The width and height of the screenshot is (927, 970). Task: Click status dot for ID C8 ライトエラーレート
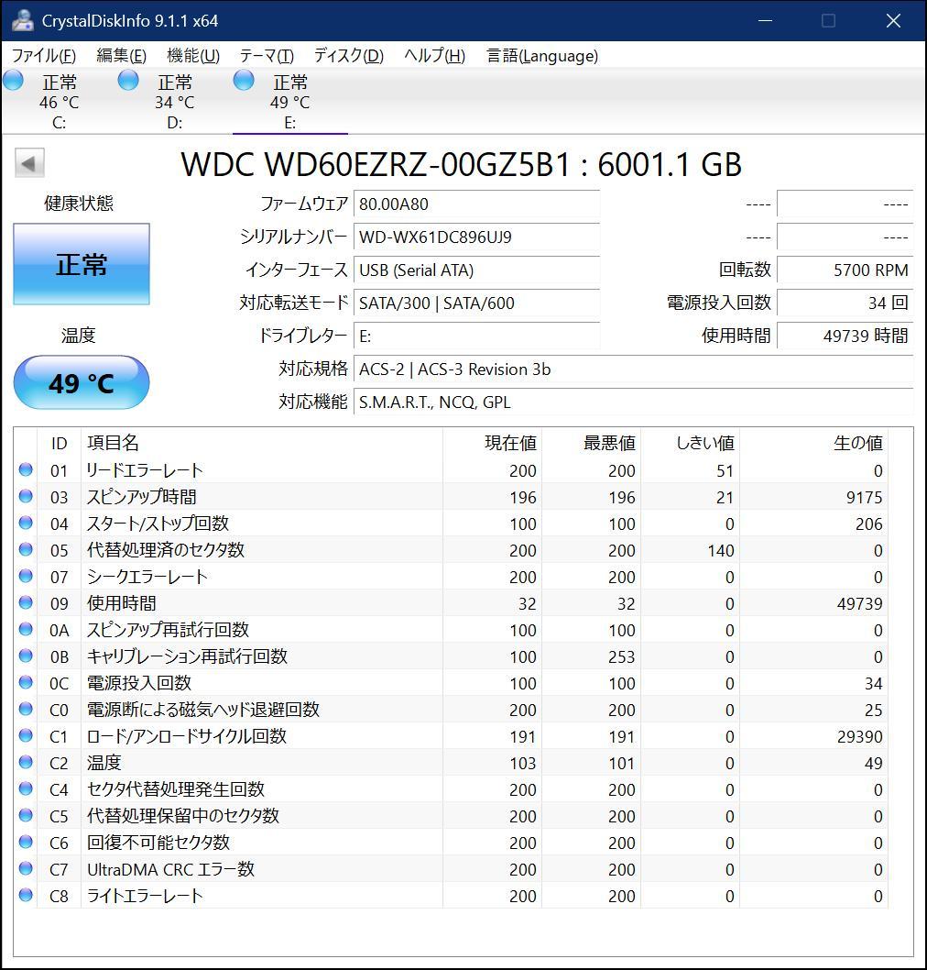tap(26, 895)
